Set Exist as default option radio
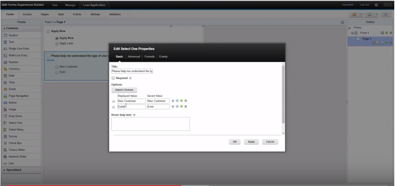The image size is (395, 186). coord(113,107)
